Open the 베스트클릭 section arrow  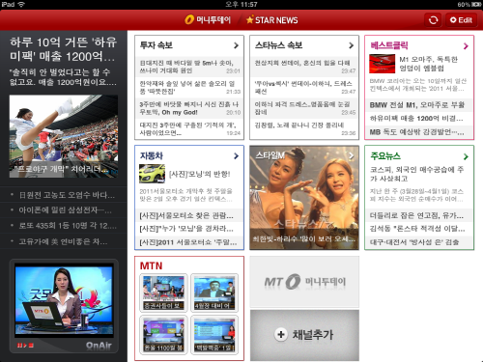point(466,46)
